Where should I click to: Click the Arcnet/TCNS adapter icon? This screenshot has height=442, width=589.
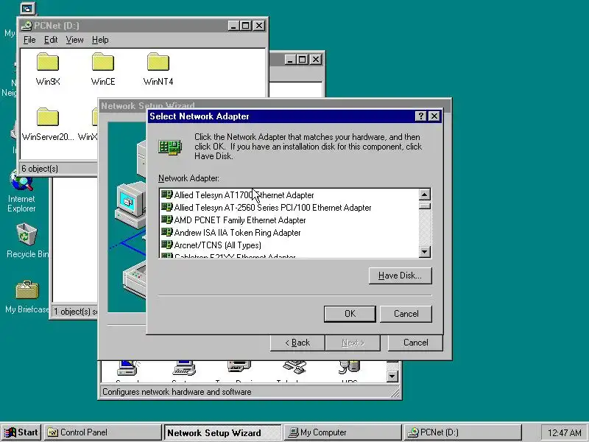[167, 245]
